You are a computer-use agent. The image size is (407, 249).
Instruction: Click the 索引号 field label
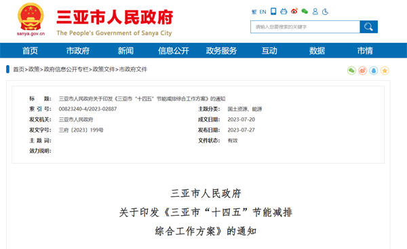click(40, 109)
